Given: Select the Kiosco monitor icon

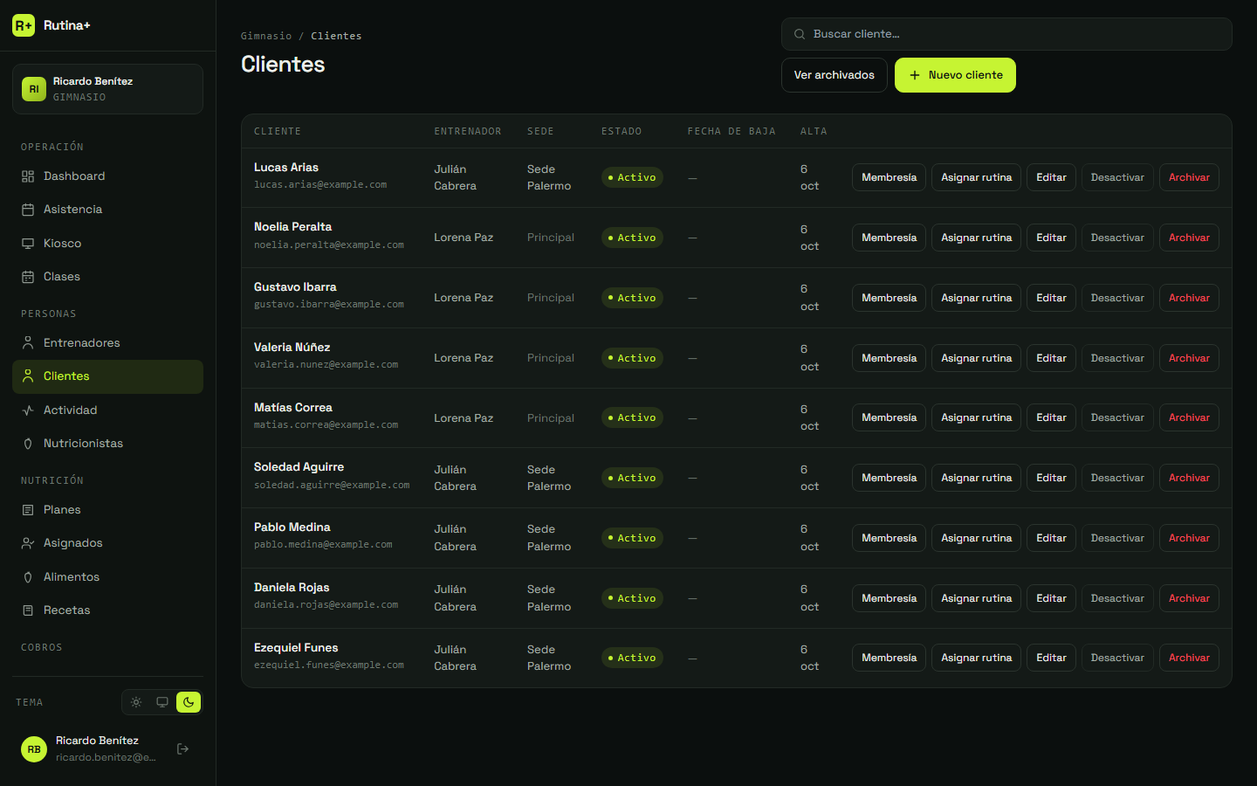Looking at the screenshot, I should click(28, 244).
